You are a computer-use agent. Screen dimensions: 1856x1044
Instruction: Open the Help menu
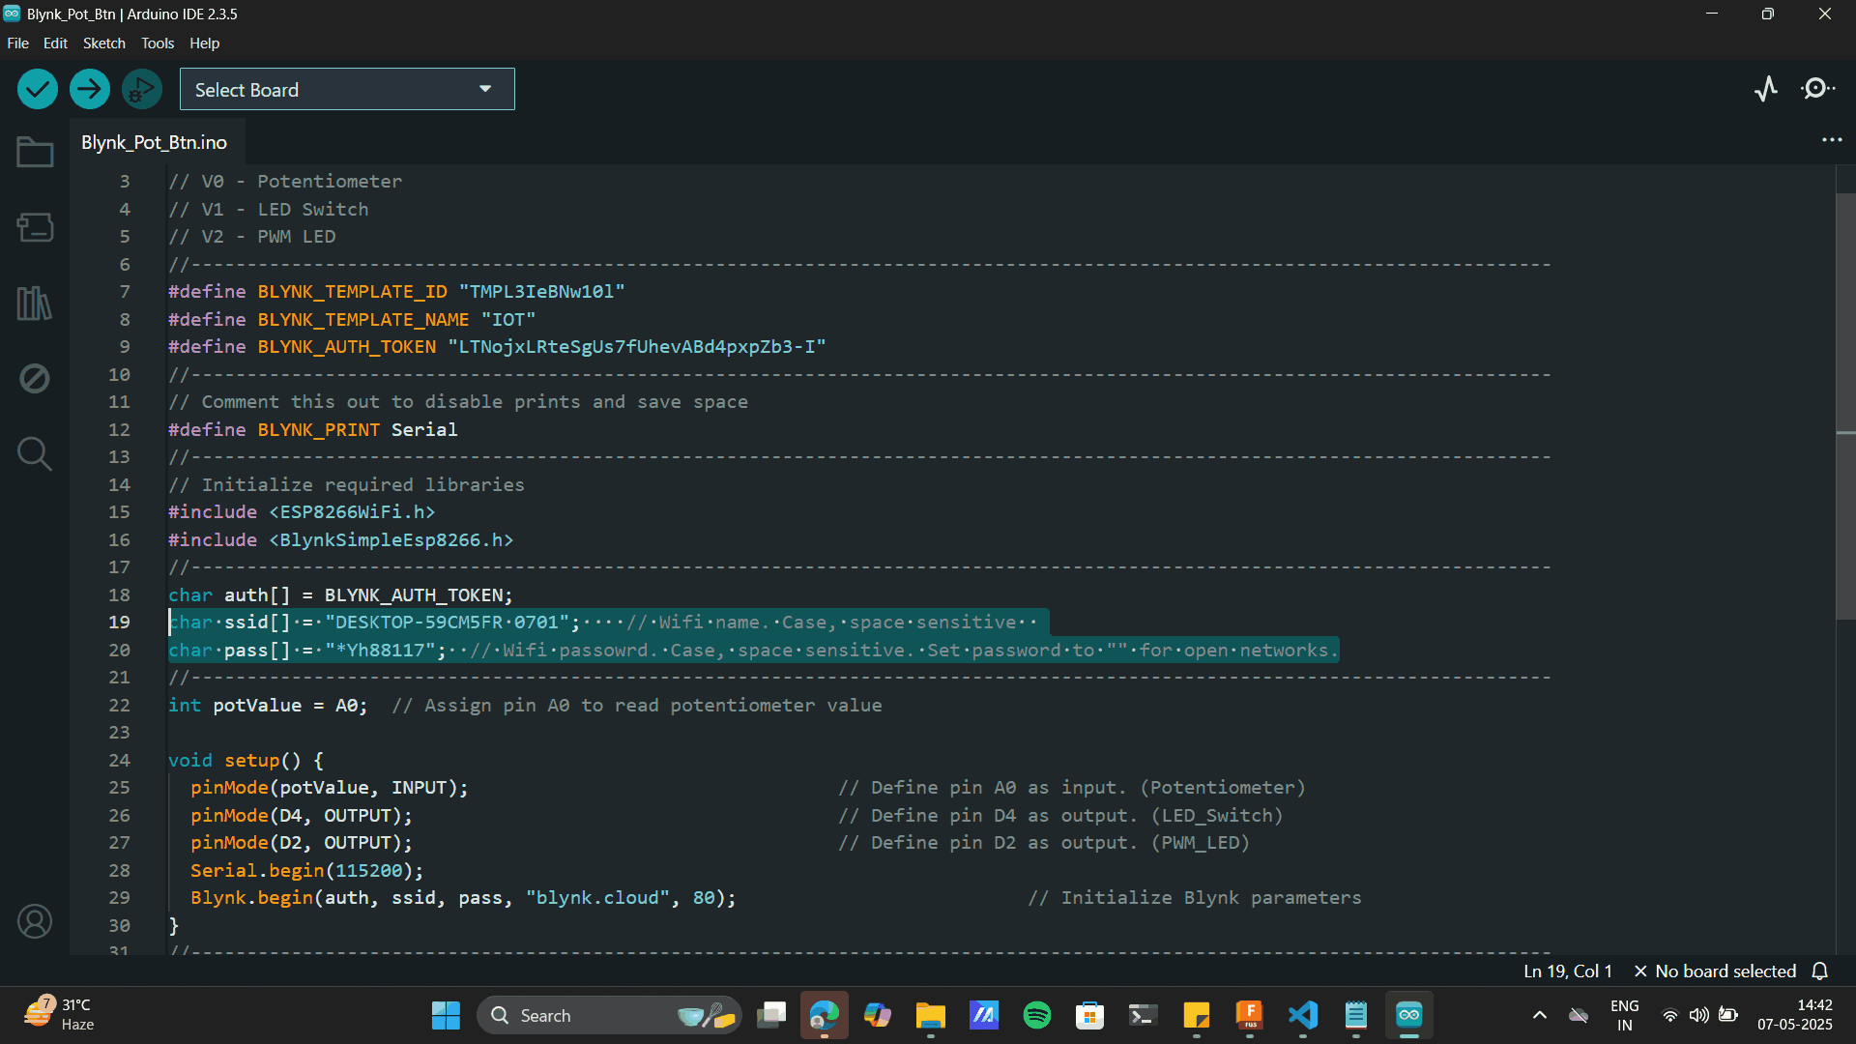click(204, 43)
